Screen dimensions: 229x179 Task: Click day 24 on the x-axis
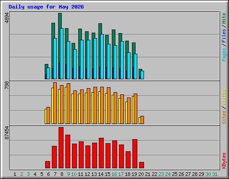(x=168, y=174)
